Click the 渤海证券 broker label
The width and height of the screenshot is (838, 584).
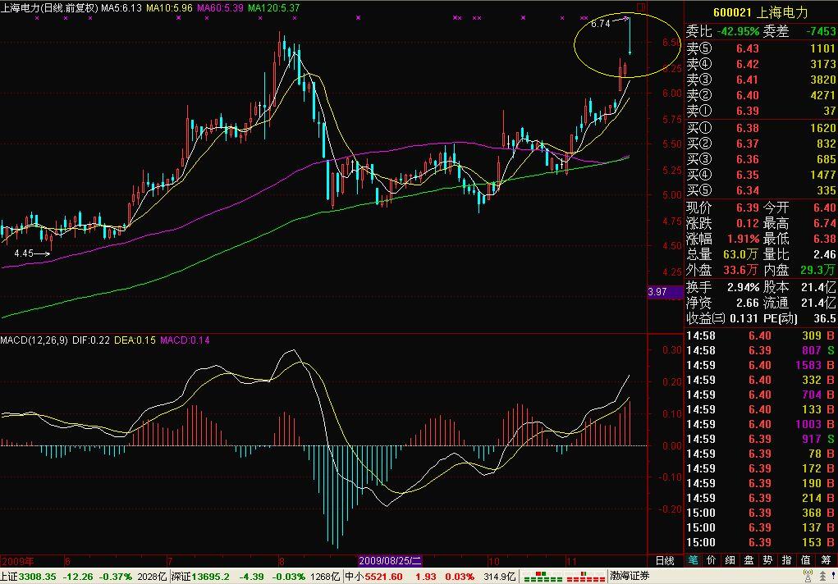point(630,576)
